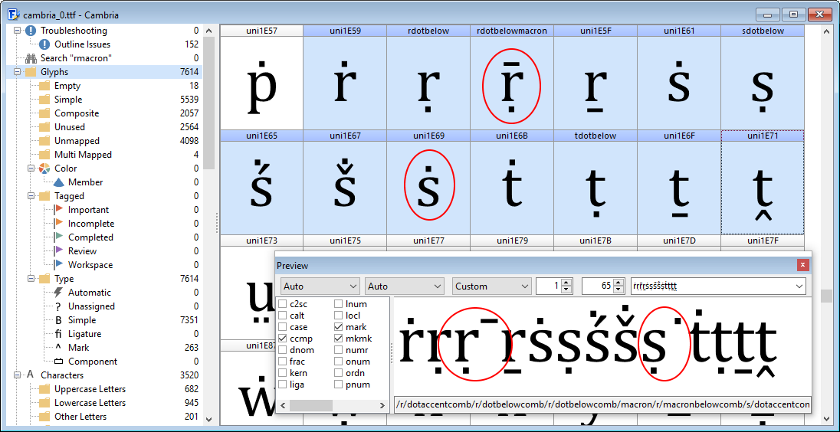Click the glyph grid vertical scrollbar thumb

click(x=827, y=296)
